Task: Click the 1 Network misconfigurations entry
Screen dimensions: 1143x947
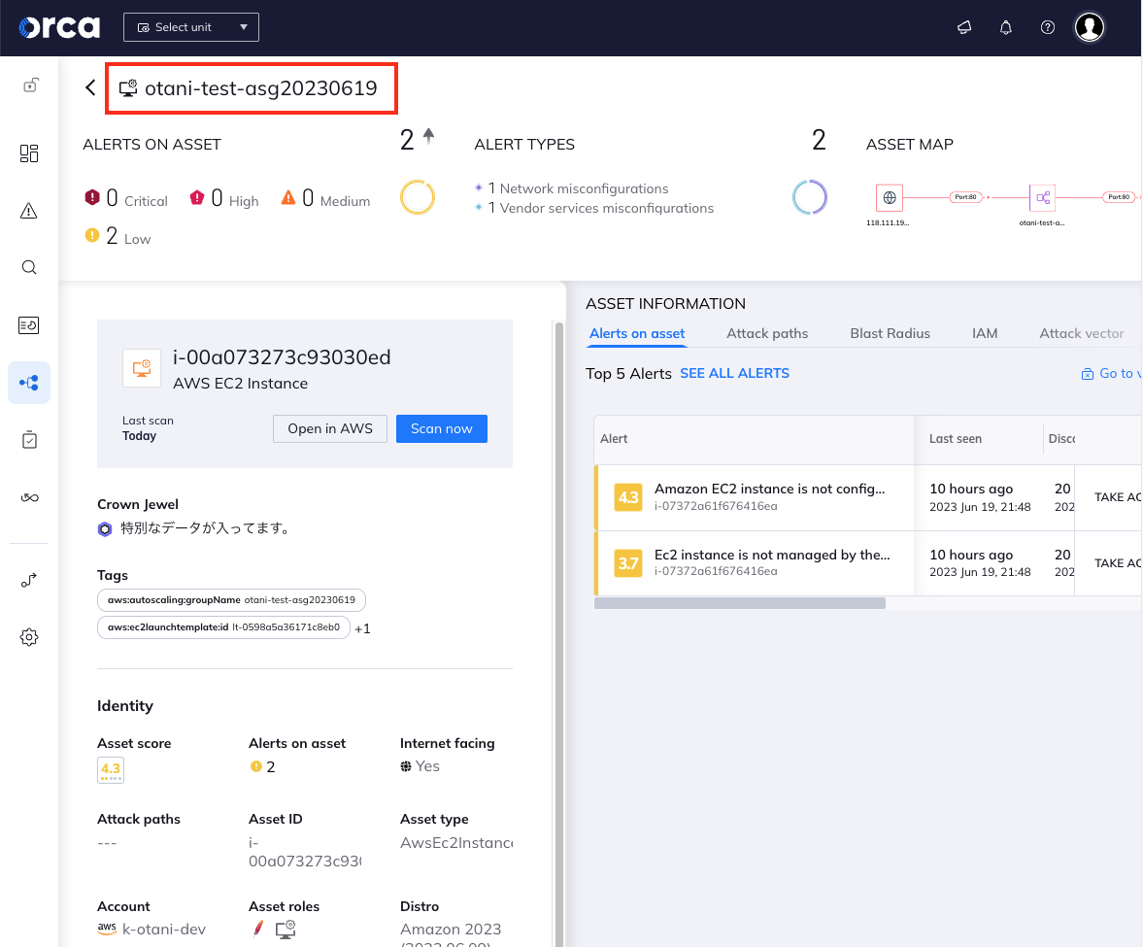Action: click(578, 188)
